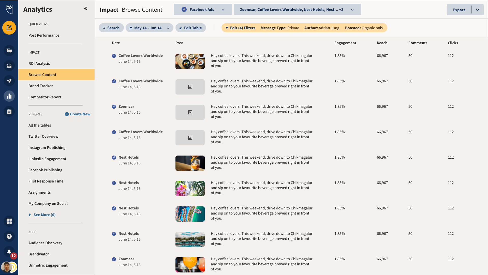
Task: Open Audience Discovery app
Action: [46, 243]
